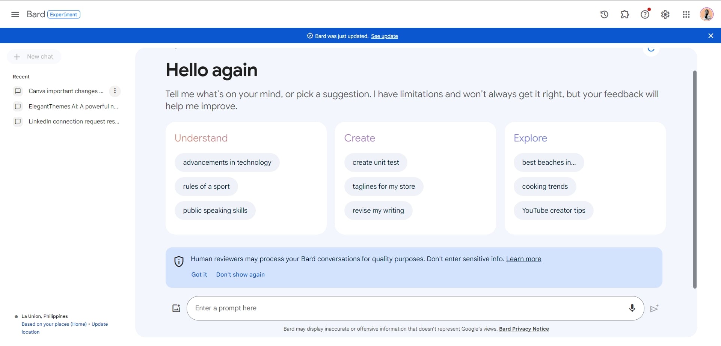Select create unit test suggestion
721x346 pixels.
pyautogui.click(x=376, y=162)
